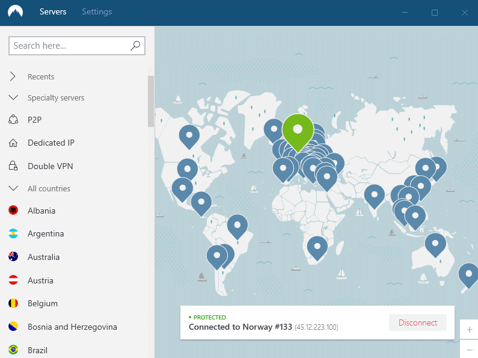Zoom out the map with minus button

pyautogui.click(x=470, y=350)
